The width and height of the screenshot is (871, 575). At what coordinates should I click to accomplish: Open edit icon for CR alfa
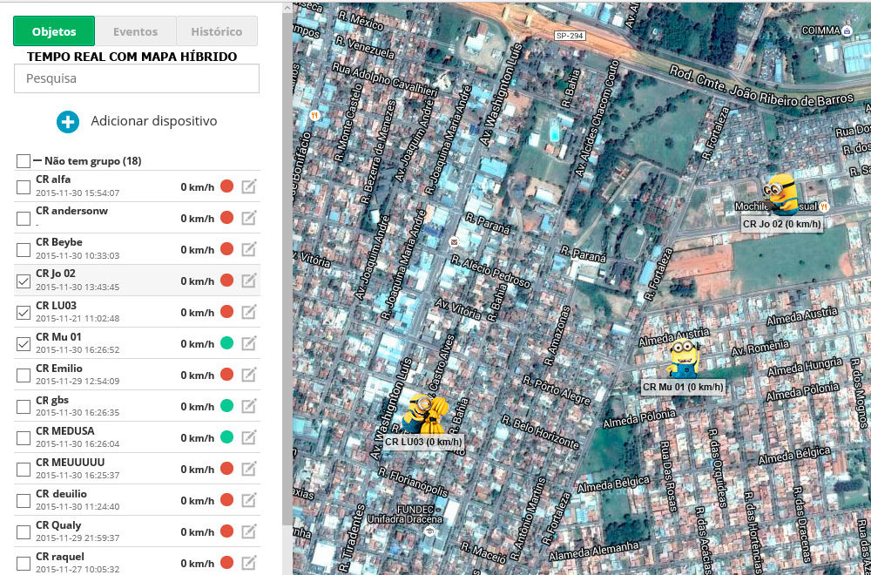point(249,186)
